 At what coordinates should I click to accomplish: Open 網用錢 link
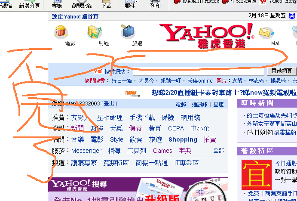190,118
